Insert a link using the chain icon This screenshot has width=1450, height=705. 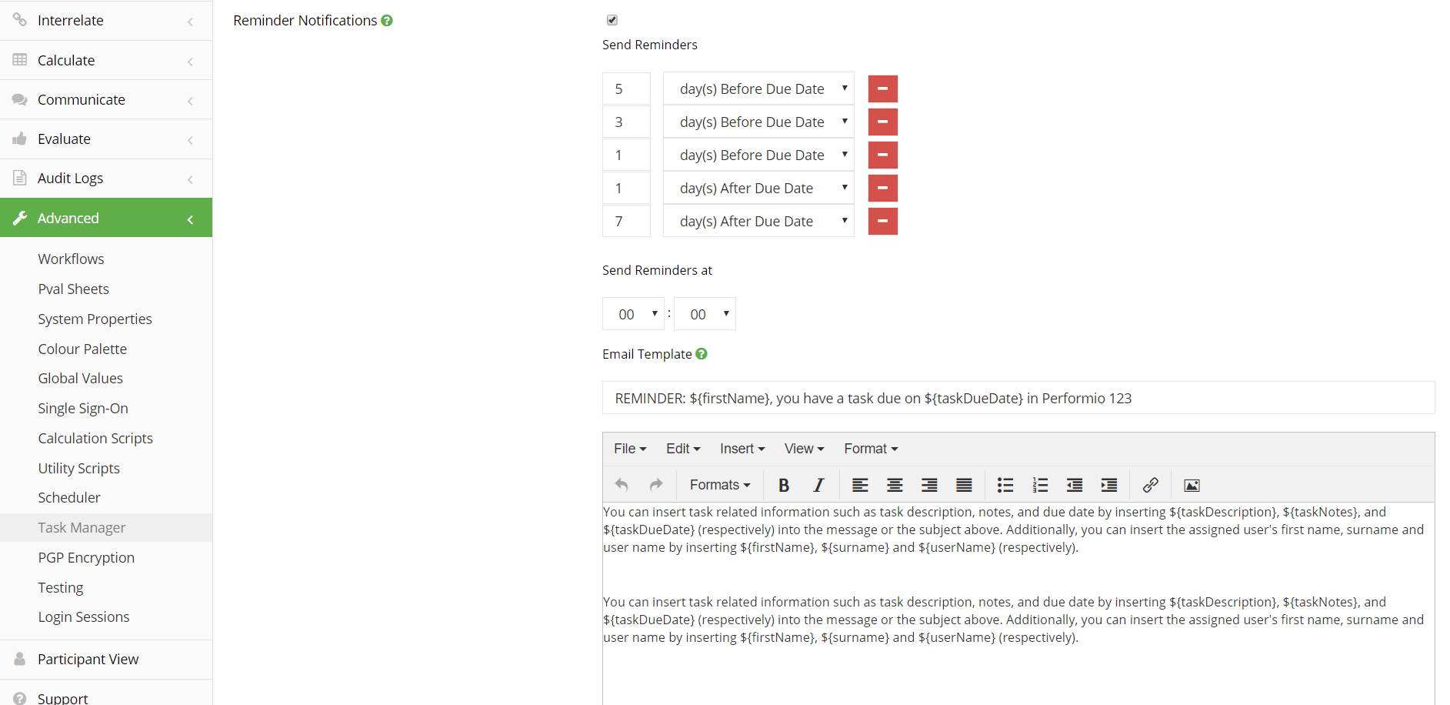(1150, 485)
